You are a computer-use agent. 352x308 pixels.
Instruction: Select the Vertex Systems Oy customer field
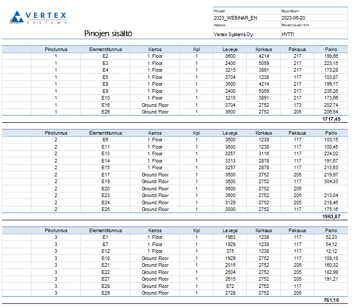coord(233,34)
